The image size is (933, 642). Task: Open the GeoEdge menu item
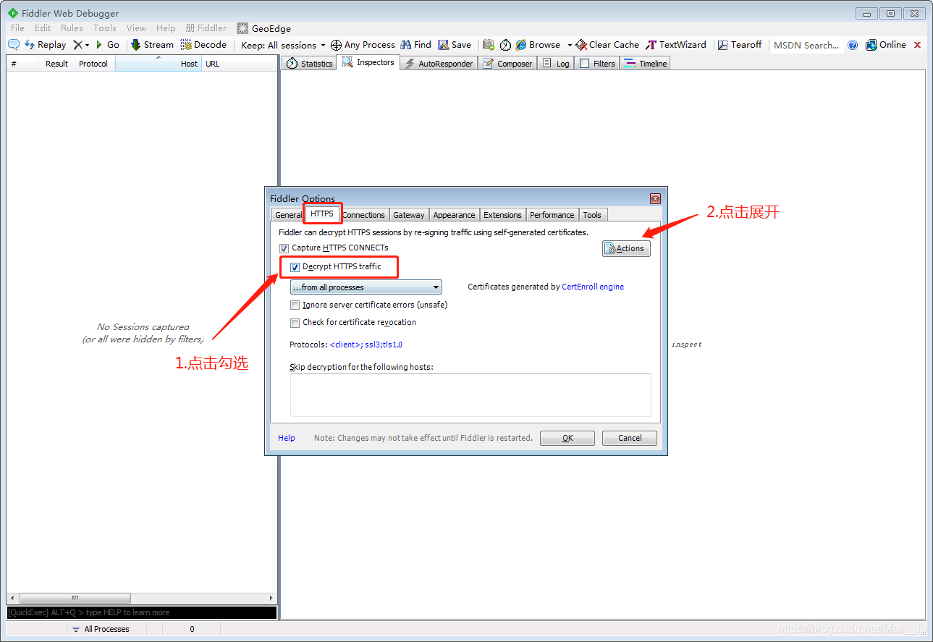pyautogui.click(x=264, y=28)
